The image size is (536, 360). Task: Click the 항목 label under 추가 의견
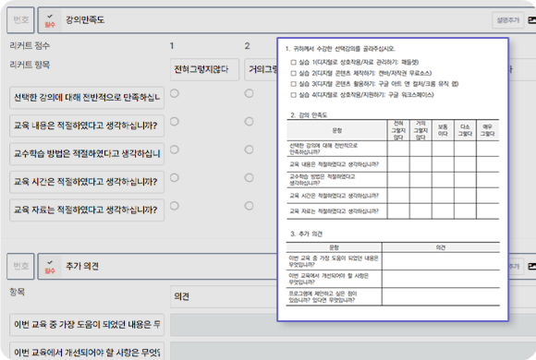[17, 292]
